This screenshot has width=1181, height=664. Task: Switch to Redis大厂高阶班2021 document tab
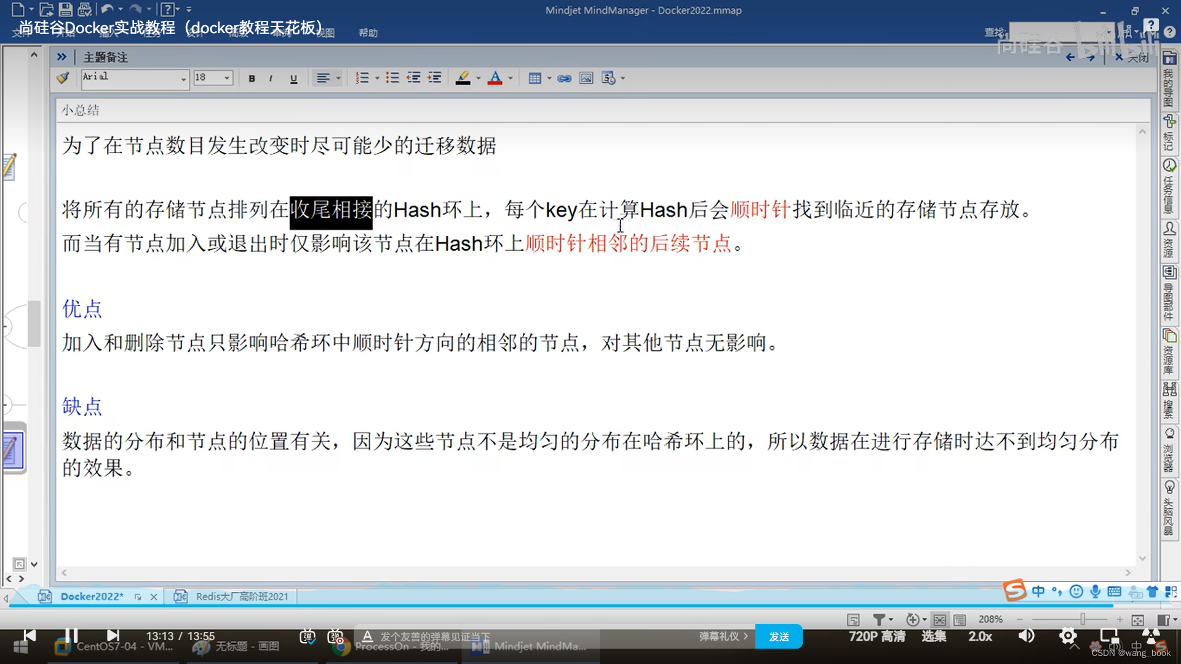241,596
